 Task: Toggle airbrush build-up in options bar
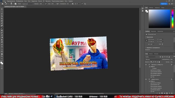pos(57,4)
